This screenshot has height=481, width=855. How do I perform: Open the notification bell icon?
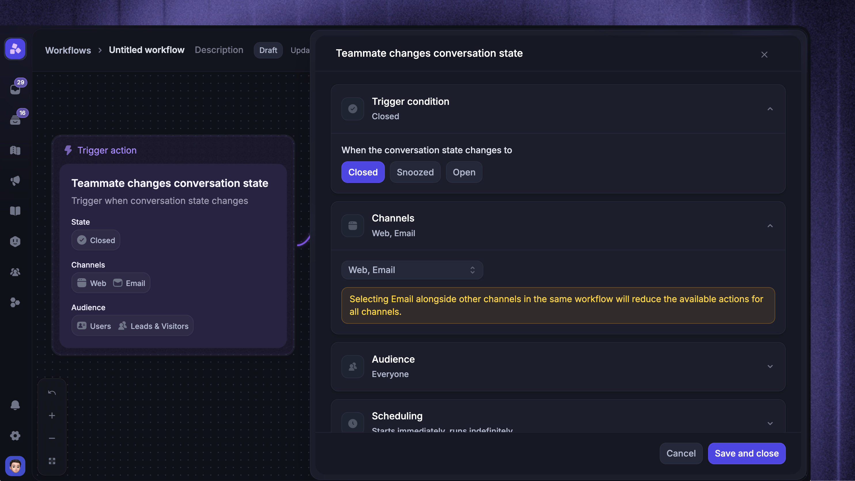pyautogui.click(x=15, y=405)
